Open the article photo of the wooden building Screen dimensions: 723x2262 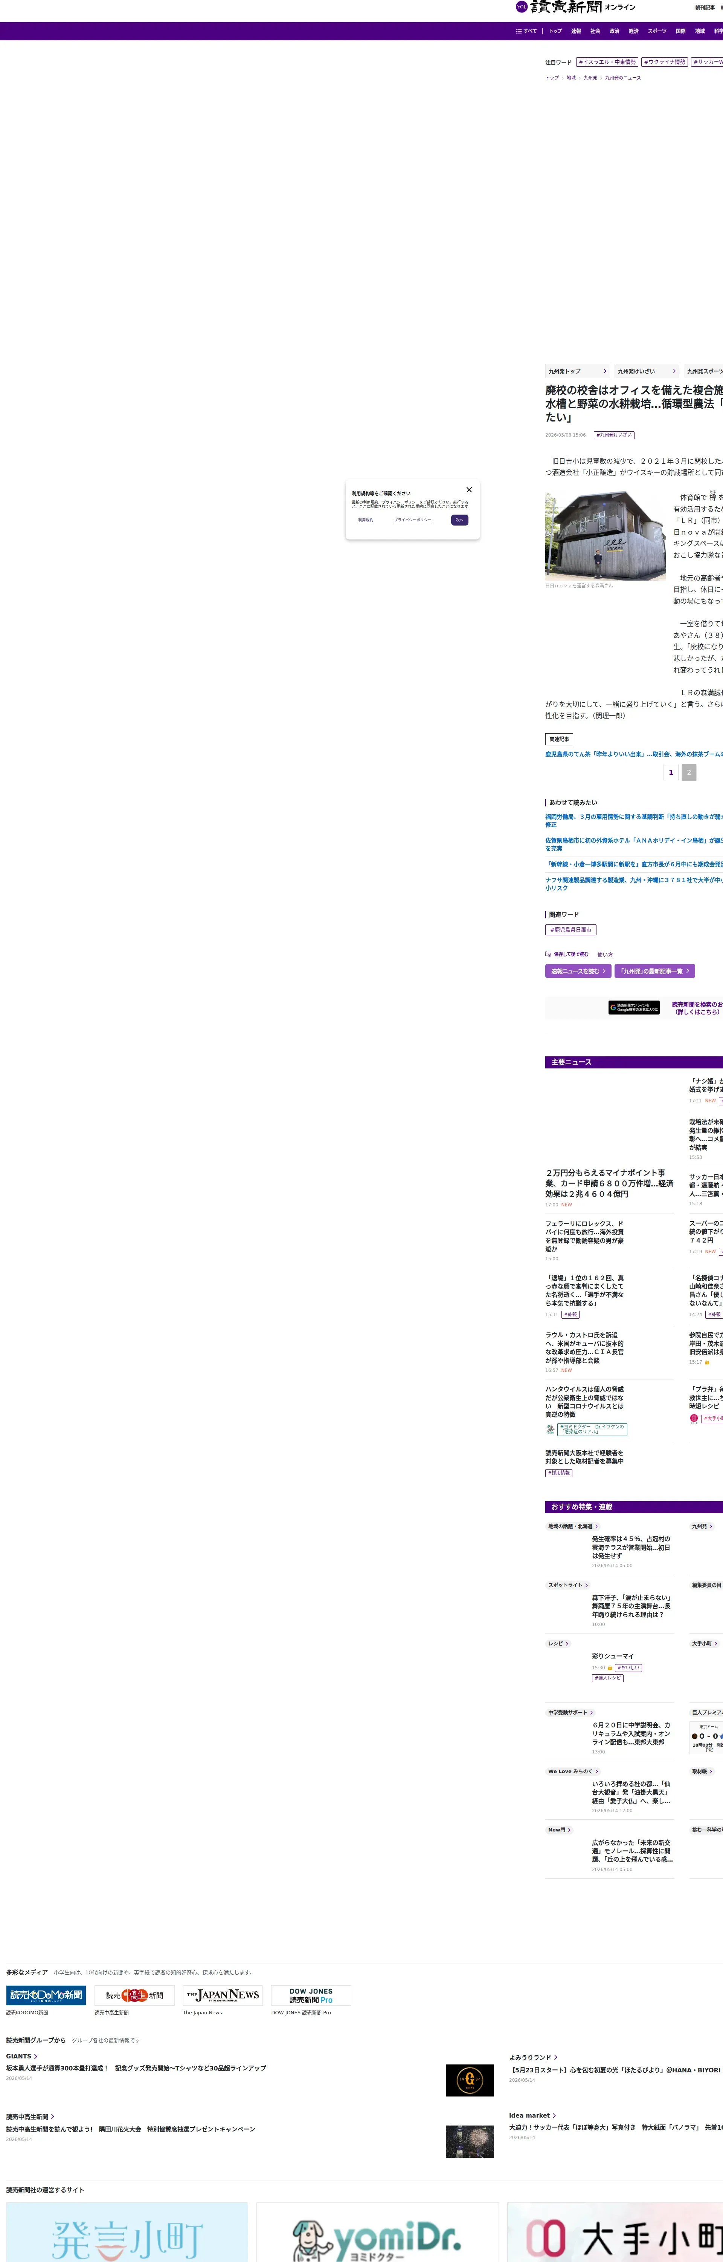(606, 536)
